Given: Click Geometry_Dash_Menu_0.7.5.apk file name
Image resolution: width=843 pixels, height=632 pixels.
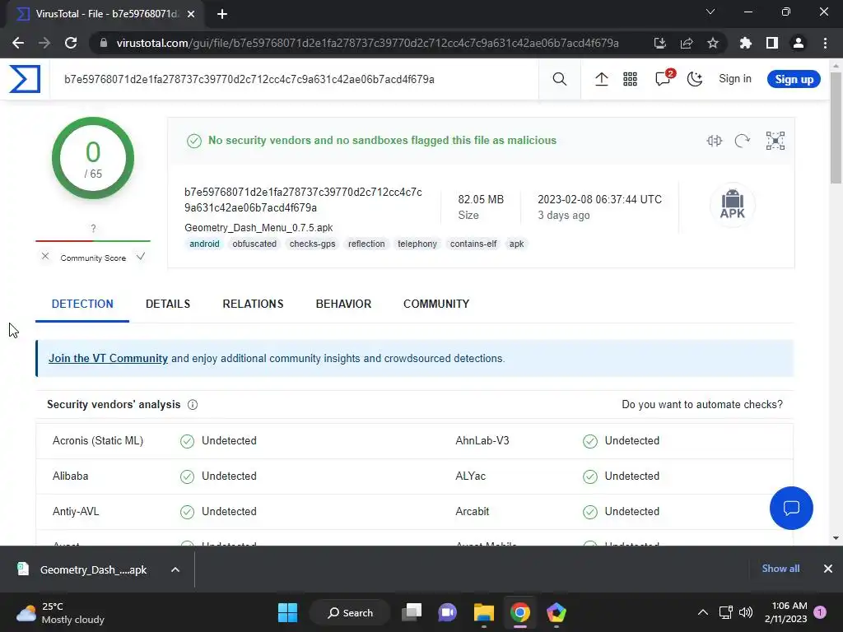Looking at the screenshot, I should point(258,228).
